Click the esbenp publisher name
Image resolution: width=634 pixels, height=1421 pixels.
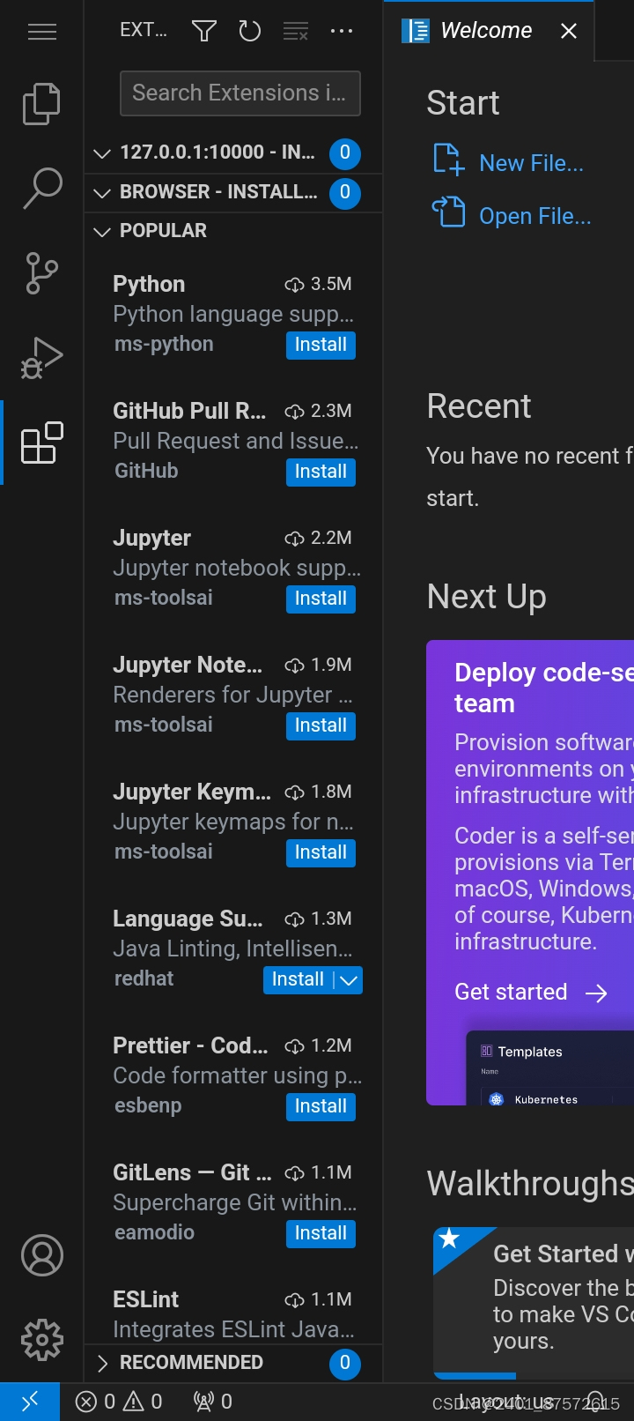coord(148,1105)
